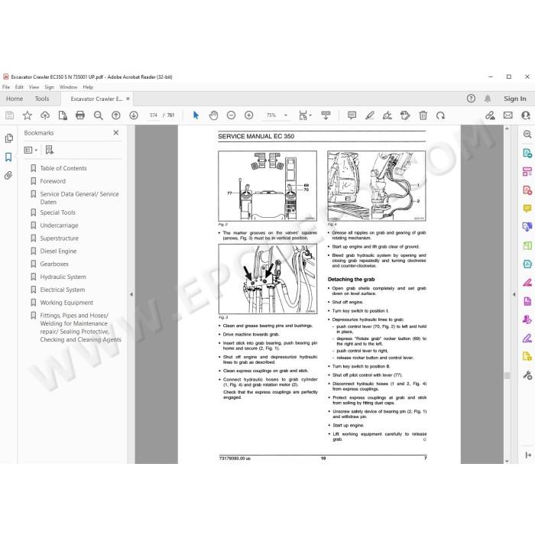Click the Print file icon

[x=80, y=115]
